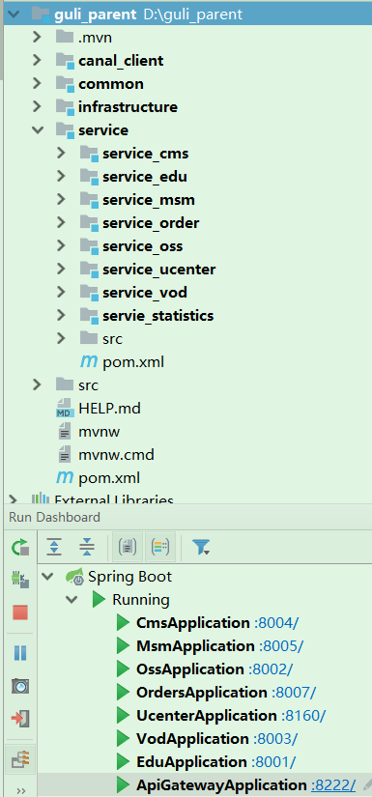
Task: Click the Rerun icon in Run Dashboard
Action: (20, 548)
